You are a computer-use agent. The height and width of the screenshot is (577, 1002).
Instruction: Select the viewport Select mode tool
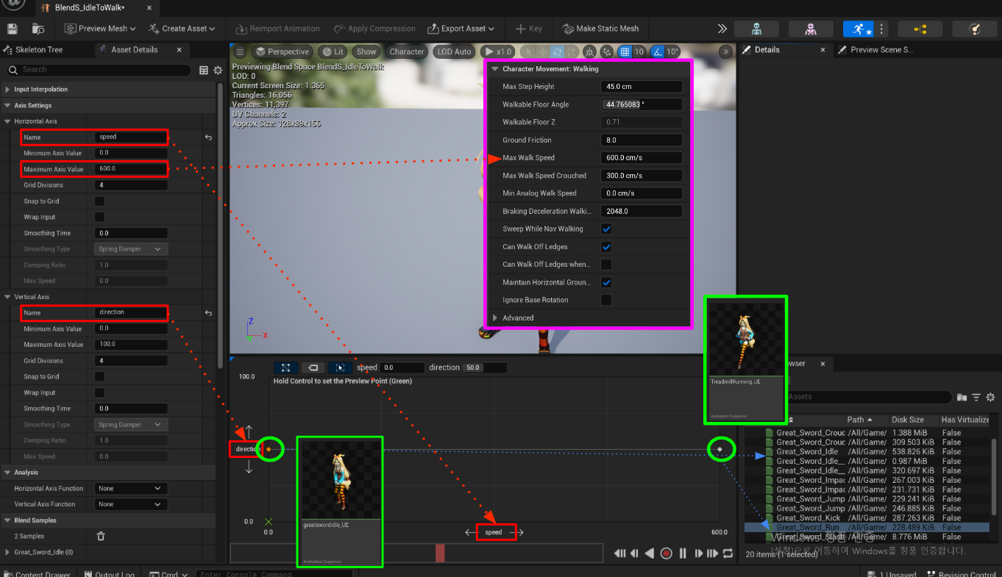coord(527,51)
